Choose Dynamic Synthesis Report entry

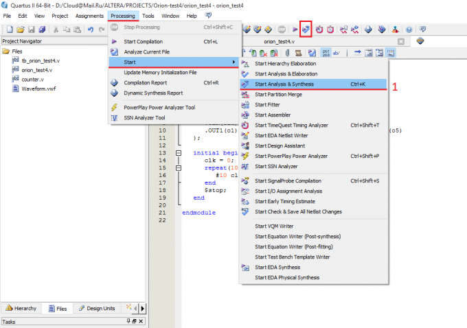point(174,93)
